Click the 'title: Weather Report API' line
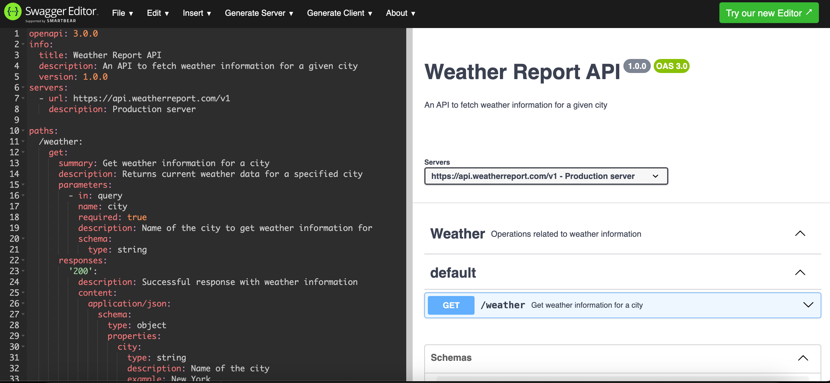The image size is (830, 383). [100, 55]
